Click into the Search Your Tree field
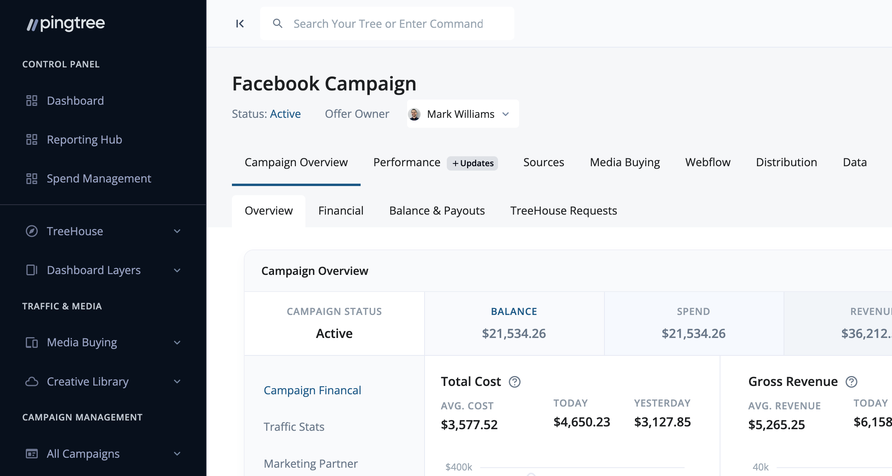 (388, 24)
